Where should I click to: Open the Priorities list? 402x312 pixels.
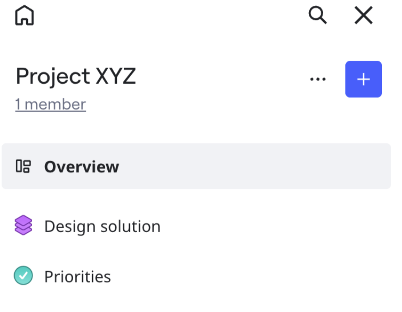point(77,277)
